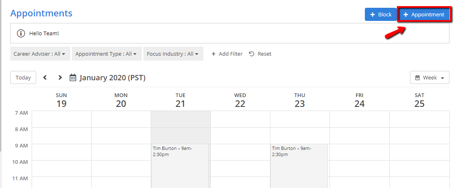Image resolution: width=454 pixels, height=188 pixels.
Task: Expand the Career Adviser filter dropdown
Action: [39, 54]
